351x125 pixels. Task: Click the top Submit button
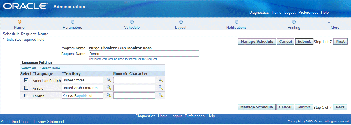pyautogui.click(x=304, y=42)
